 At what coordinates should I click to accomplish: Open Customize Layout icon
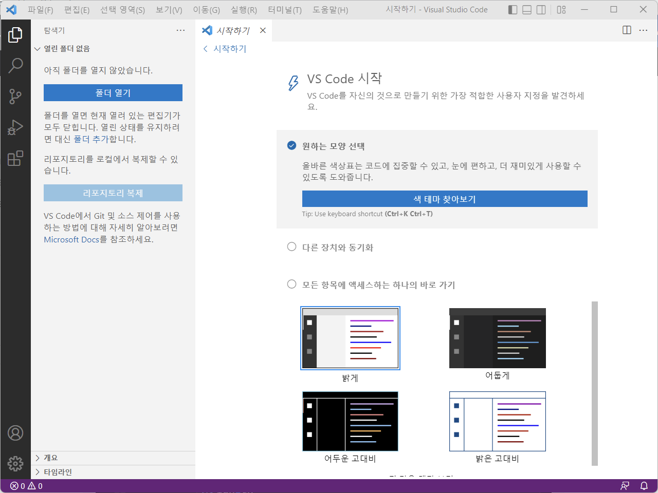561,10
